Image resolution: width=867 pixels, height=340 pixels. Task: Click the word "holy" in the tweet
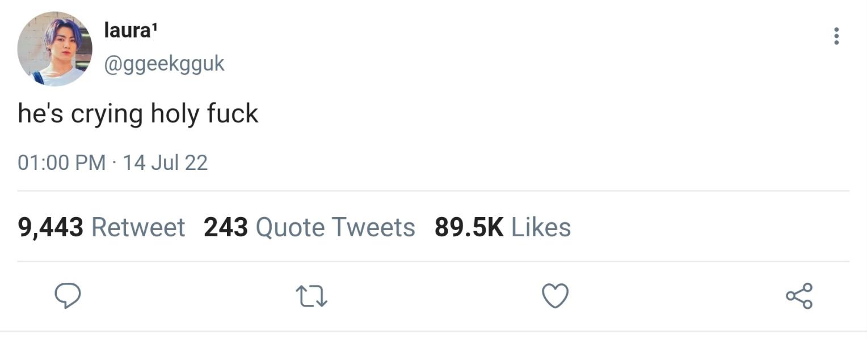(x=174, y=113)
